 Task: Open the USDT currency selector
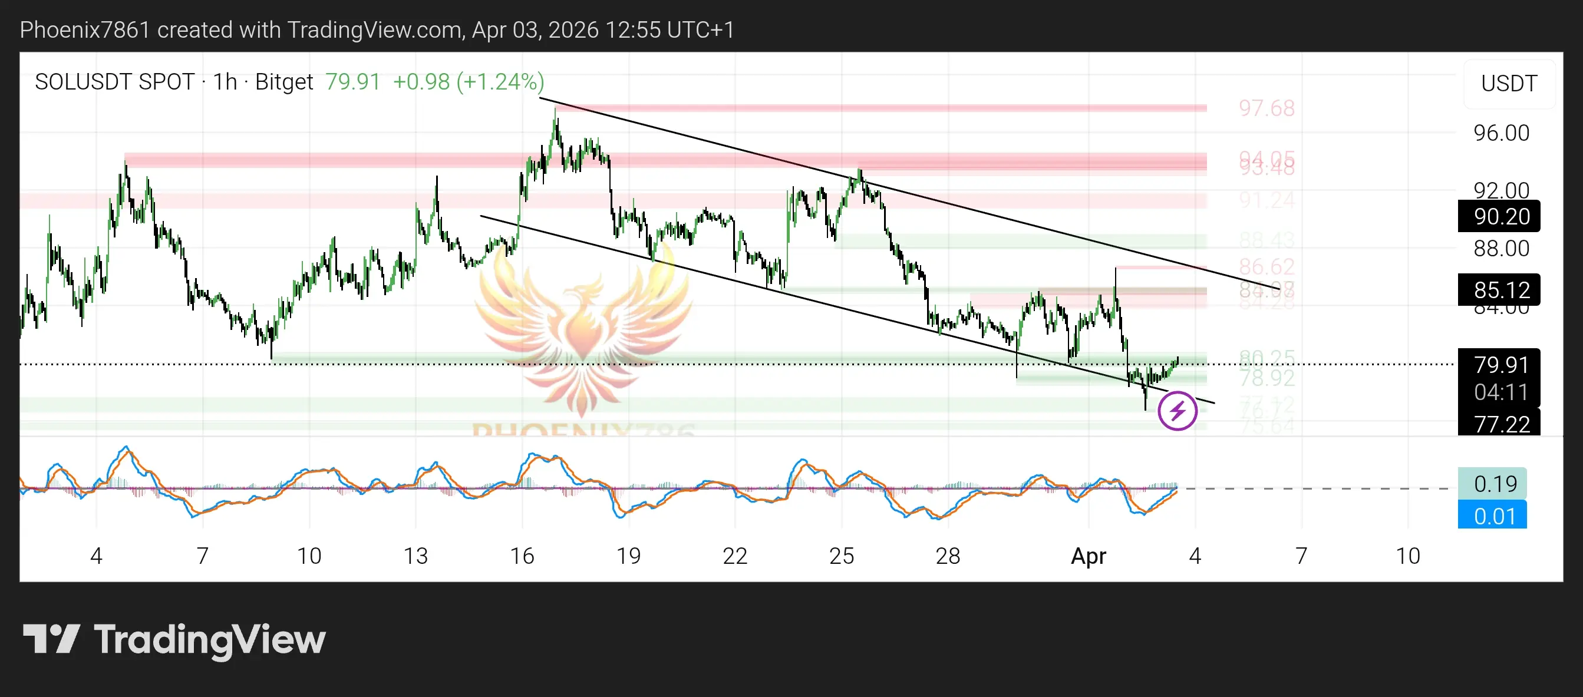pyautogui.click(x=1509, y=83)
